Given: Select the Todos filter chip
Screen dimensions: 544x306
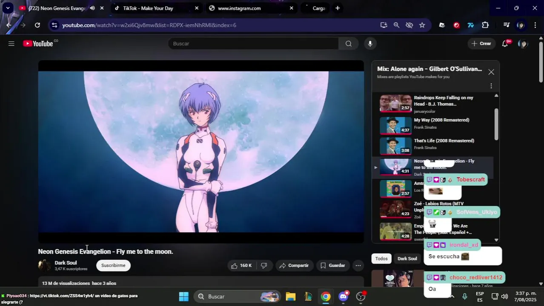Looking at the screenshot, I should tap(381, 258).
